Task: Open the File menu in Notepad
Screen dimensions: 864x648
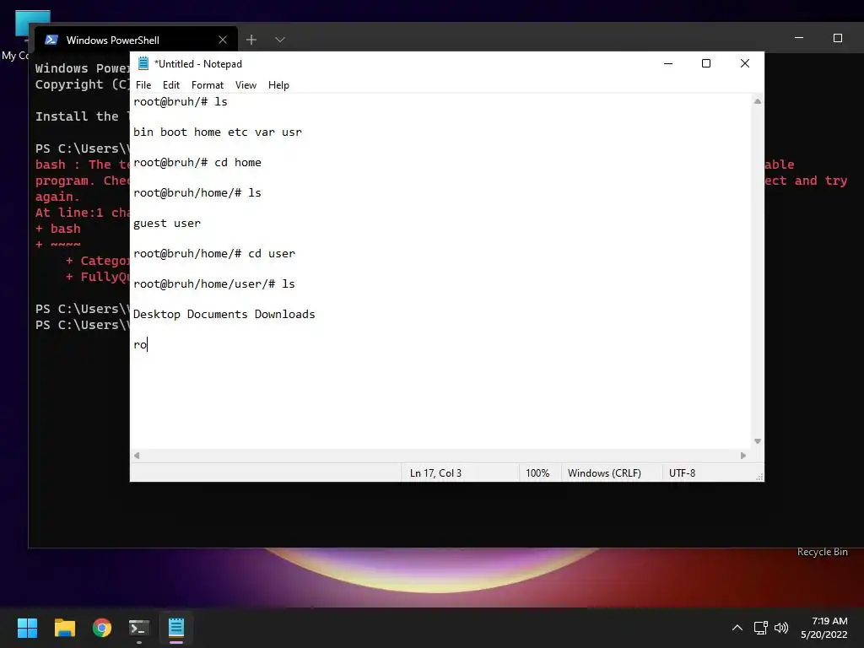Action: click(x=143, y=85)
